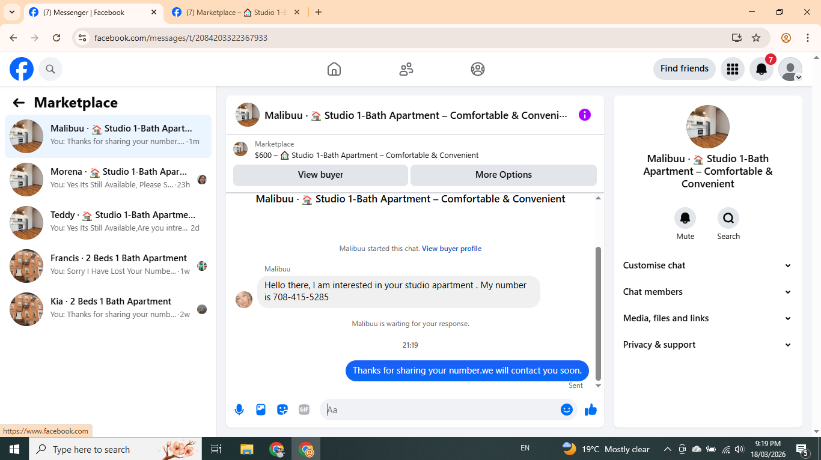The height and width of the screenshot is (460, 821).
Task: Click the browser reload icon
Action: click(56, 38)
